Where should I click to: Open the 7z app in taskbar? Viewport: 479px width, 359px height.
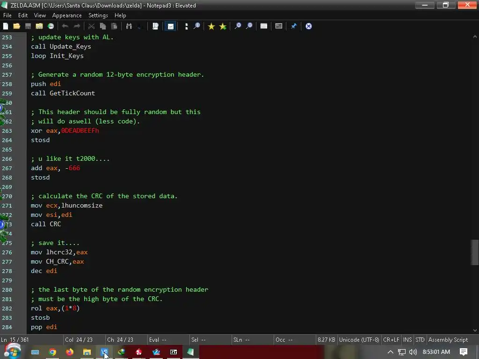click(x=174, y=352)
